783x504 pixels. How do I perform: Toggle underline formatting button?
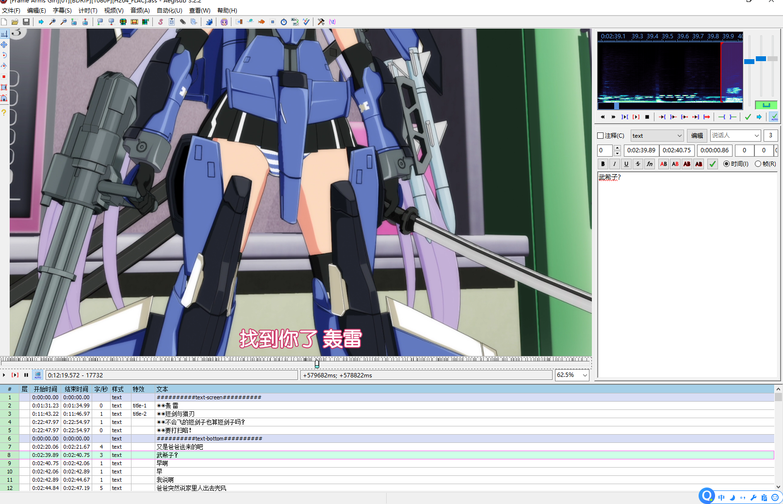tap(626, 164)
